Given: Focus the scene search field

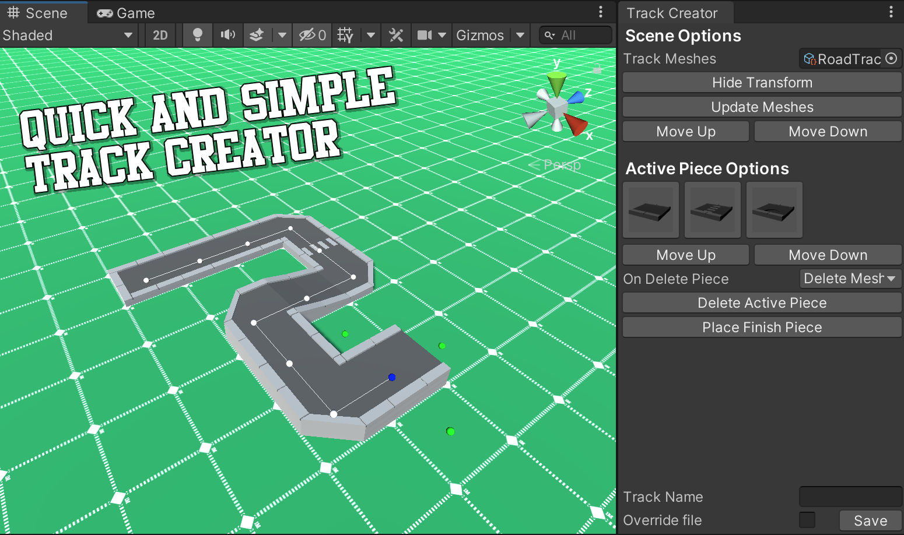Looking at the screenshot, I should point(575,36).
